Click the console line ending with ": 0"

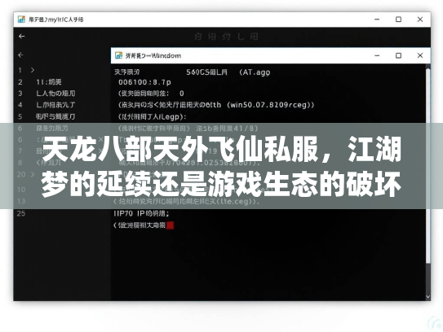151,94
